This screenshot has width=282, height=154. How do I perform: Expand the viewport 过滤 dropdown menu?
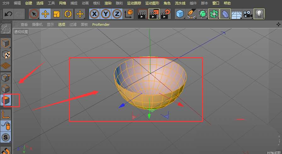pos(73,25)
